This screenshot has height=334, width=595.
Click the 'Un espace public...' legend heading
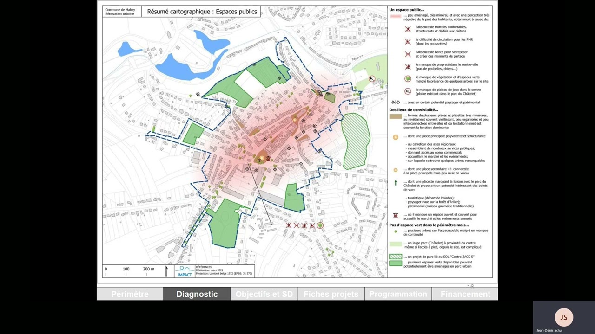tap(407, 10)
